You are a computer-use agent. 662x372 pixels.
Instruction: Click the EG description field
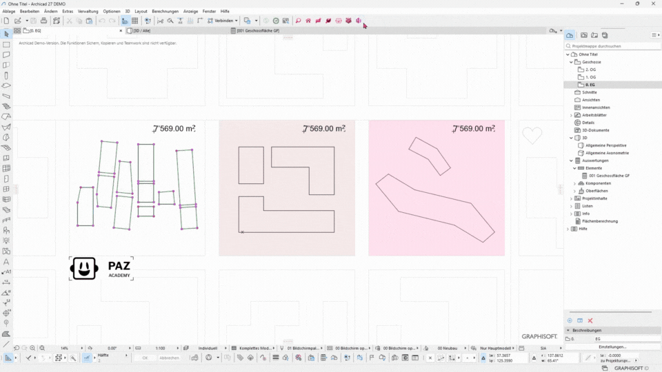pyautogui.click(x=627, y=339)
